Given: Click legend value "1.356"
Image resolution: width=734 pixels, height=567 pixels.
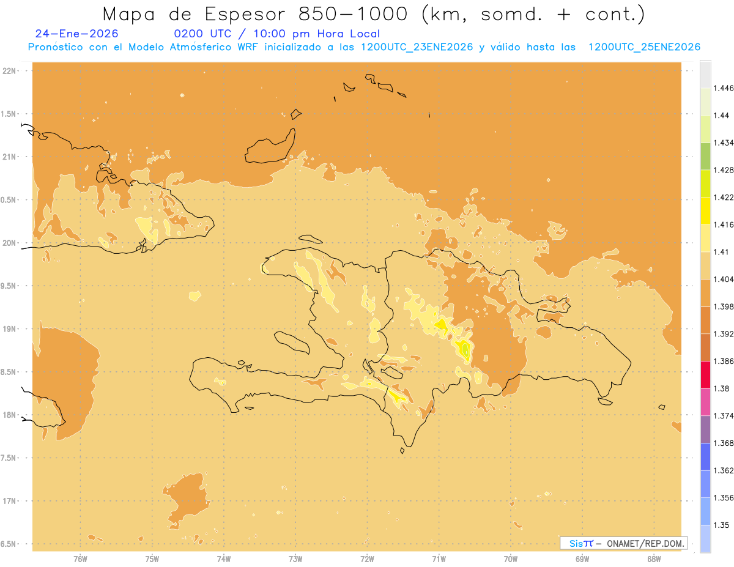Looking at the screenshot, I should coord(724,498).
